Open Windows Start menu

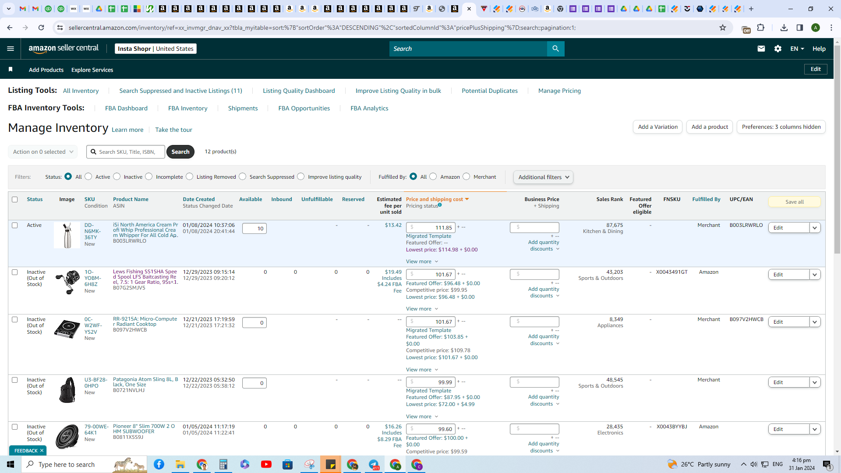click(11, 464)
